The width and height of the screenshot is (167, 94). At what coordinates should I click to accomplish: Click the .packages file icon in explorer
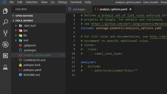20,50
